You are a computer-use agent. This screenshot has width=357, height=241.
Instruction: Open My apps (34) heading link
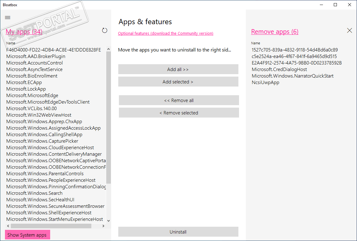pyautogui.click(x=24, y=31)
